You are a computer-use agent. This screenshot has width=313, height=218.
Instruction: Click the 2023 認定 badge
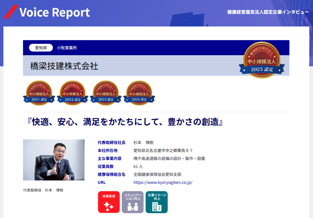click(x=106, y=93)
